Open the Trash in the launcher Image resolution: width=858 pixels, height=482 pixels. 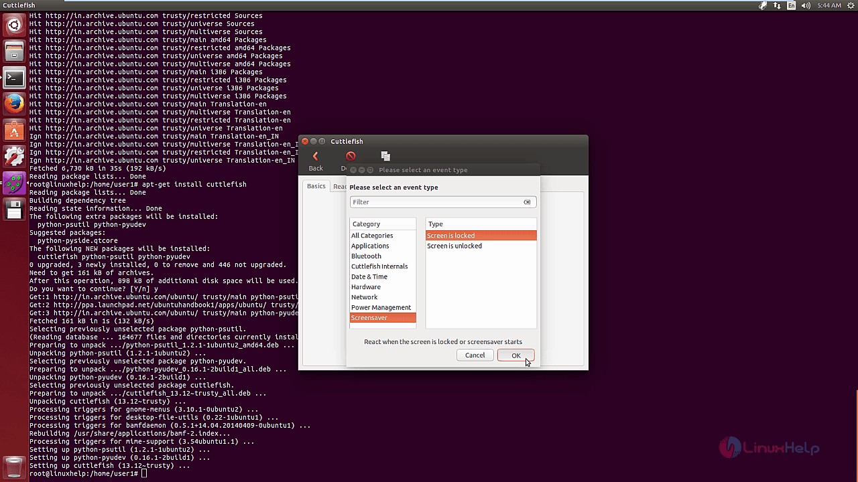14,467
